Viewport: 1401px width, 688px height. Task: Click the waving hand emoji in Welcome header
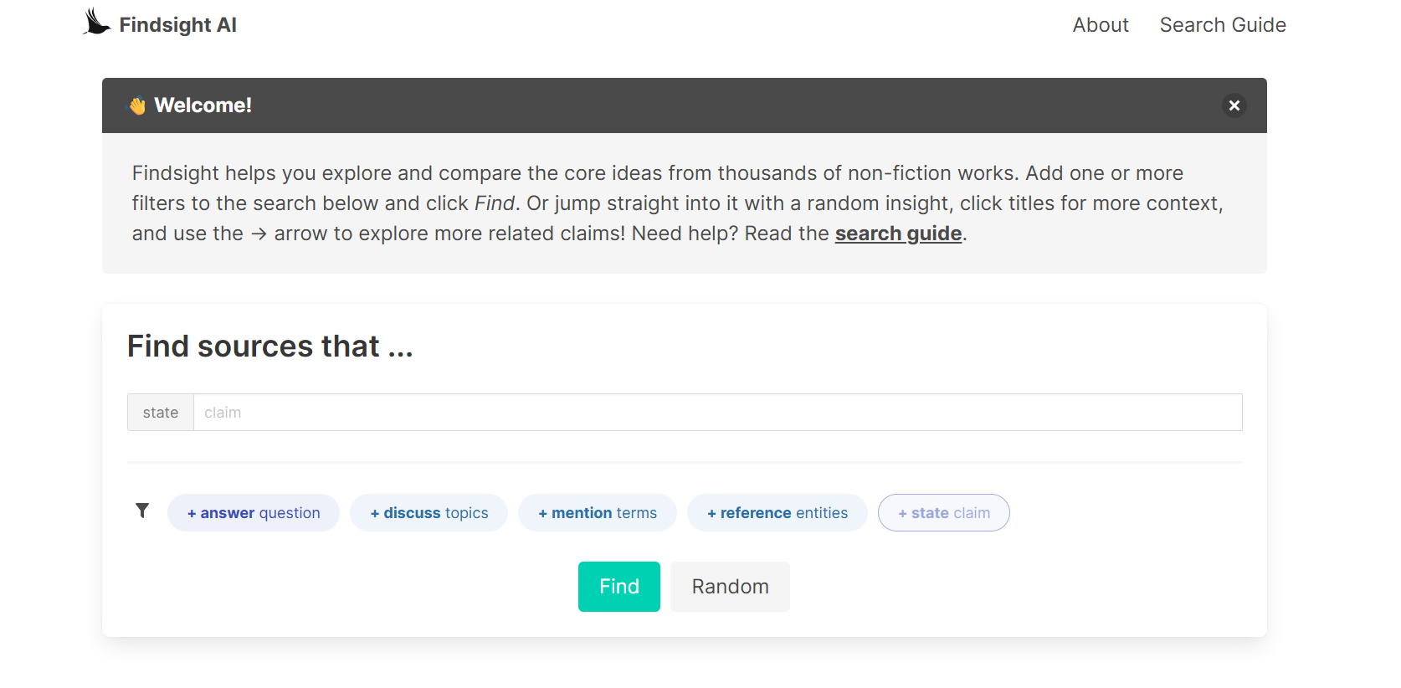point(137,106)
